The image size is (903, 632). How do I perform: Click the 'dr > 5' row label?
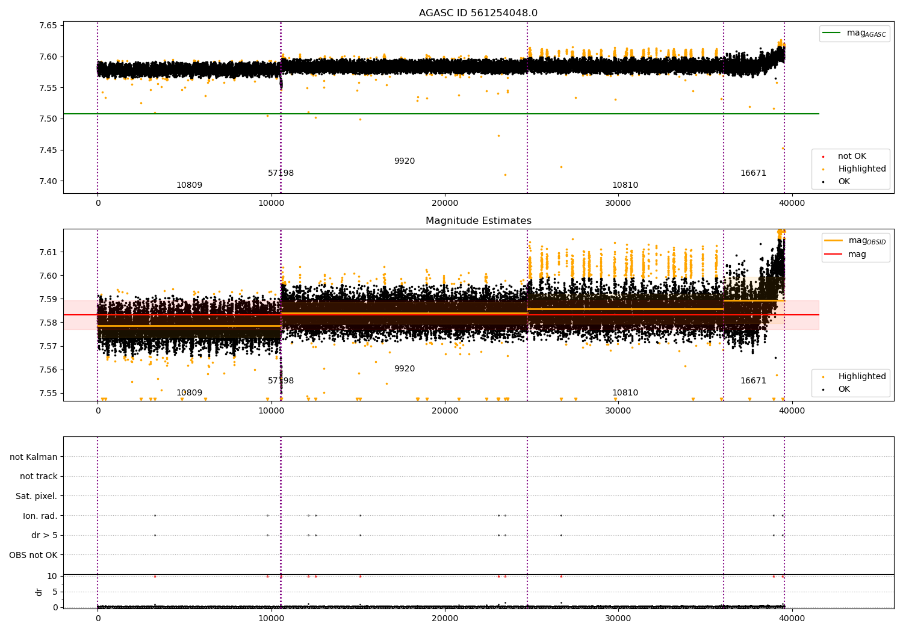[45, 535]
